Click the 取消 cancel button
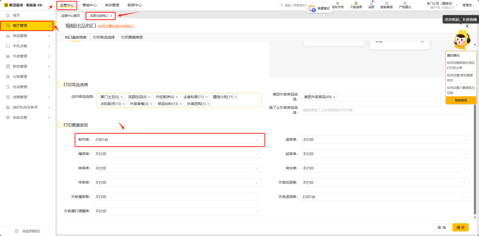Image resolution: width=479 pixels, height=236 pixels. click(x=442, y=227)
